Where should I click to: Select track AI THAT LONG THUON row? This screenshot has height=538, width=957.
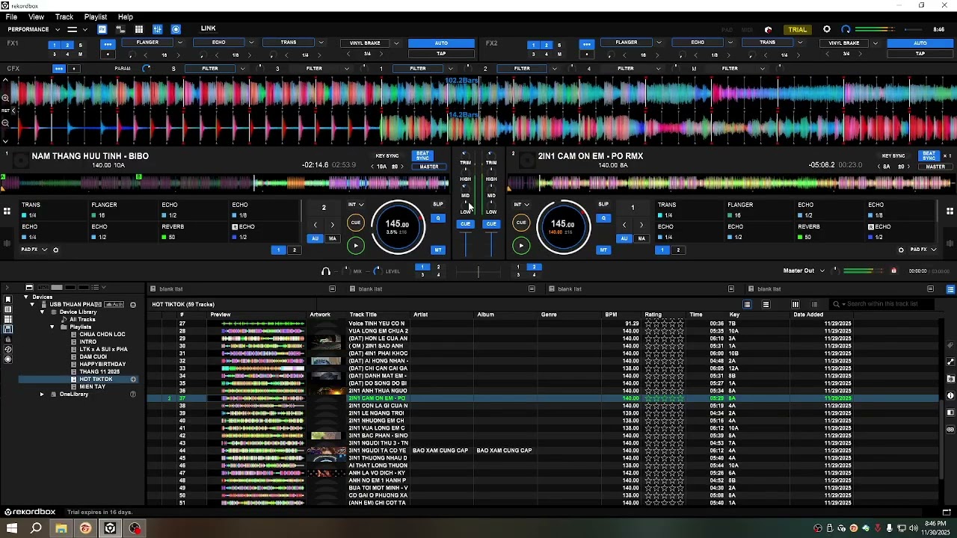point(543,466)
